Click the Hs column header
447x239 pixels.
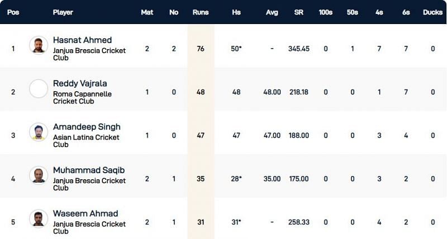click(236, 12)
